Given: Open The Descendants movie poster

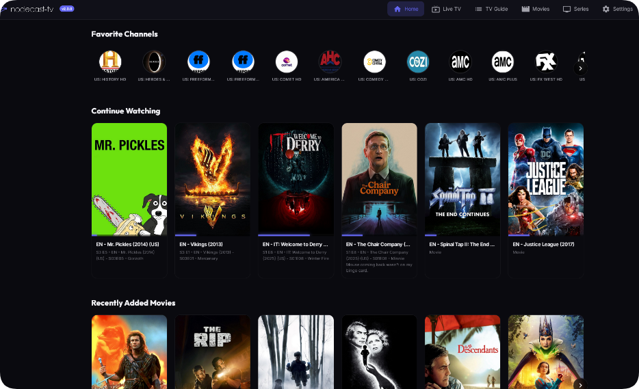Looking at the screenshot, I should (x=462, y=352).
